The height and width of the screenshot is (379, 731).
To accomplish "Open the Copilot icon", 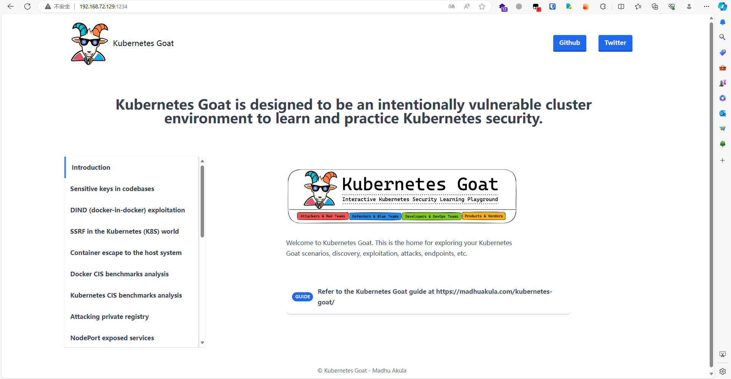I will click(722, 6).
